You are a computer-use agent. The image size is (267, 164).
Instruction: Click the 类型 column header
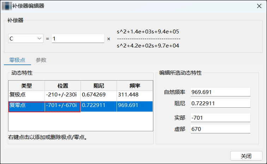26,86
